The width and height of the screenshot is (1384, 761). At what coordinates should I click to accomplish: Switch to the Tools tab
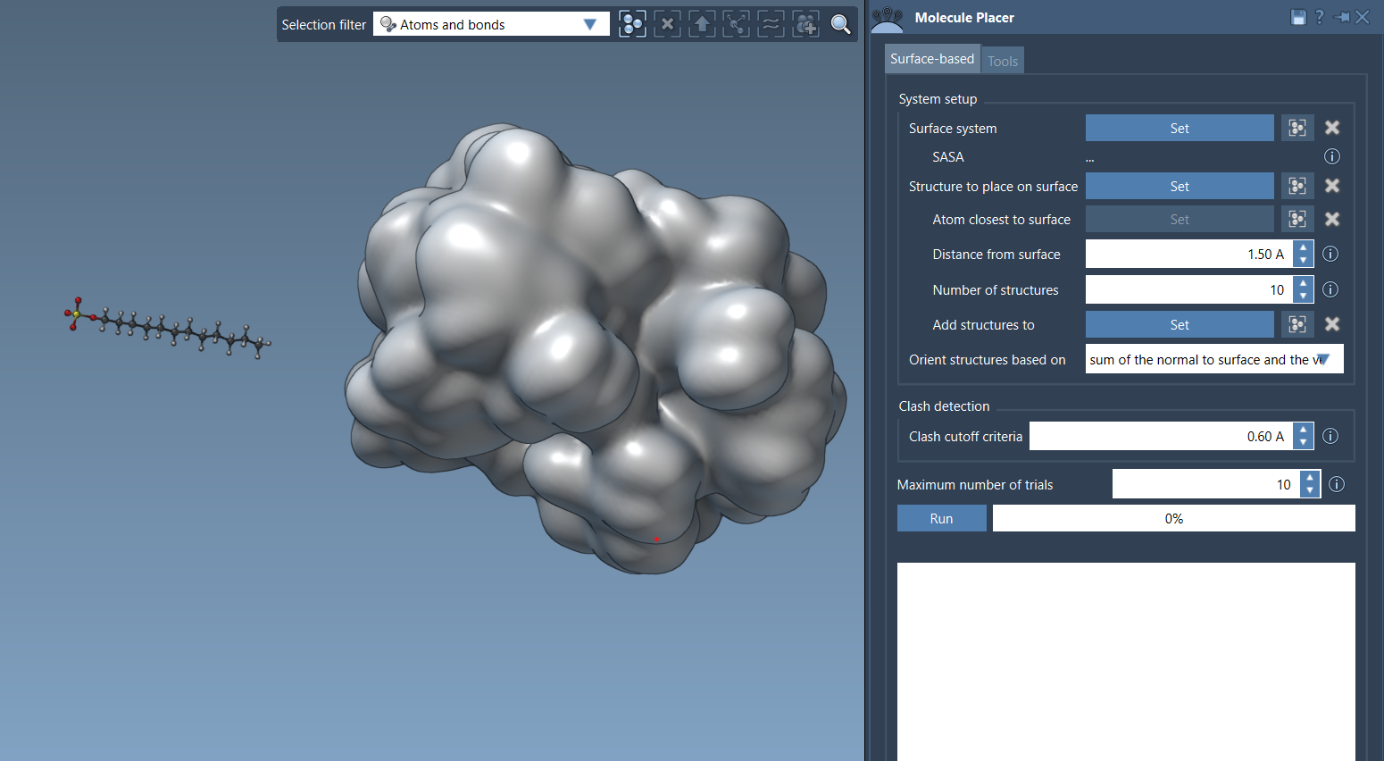1002,61
